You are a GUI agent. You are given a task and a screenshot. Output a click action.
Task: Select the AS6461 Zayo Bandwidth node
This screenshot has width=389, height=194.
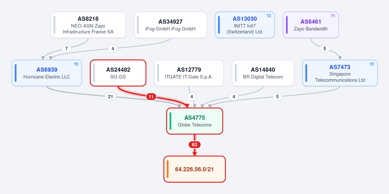tap(311, 25)
